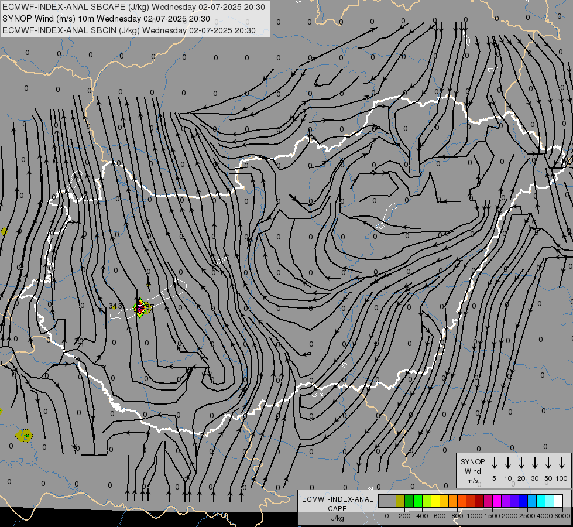Select the lime yellow-green CAPE swatch
The width and height of the screenshot is (573, 527).
pyautogui.click(x=427, y=501)
